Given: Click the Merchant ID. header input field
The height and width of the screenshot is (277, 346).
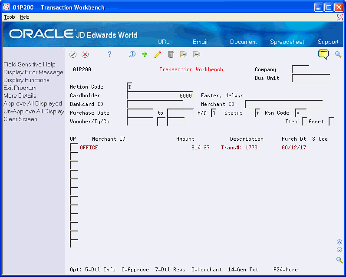Looking at the screenshot, I should pos(284,104).
